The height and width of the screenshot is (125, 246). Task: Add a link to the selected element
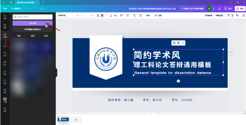coord(237,15)
